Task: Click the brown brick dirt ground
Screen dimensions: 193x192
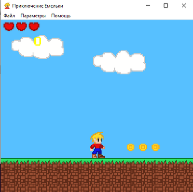Action: (97, 178)
